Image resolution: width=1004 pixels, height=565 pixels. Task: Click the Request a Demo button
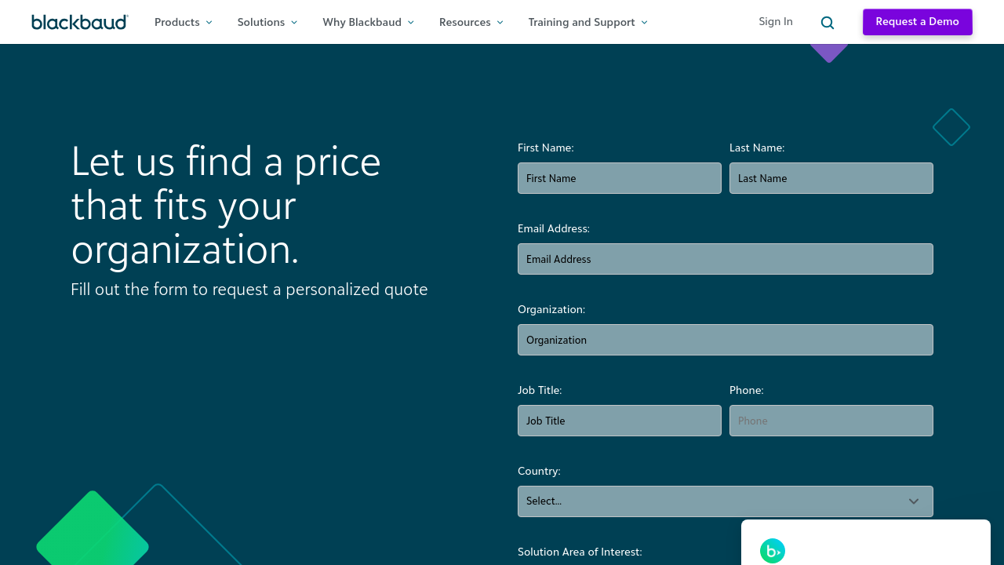[917, 22]
